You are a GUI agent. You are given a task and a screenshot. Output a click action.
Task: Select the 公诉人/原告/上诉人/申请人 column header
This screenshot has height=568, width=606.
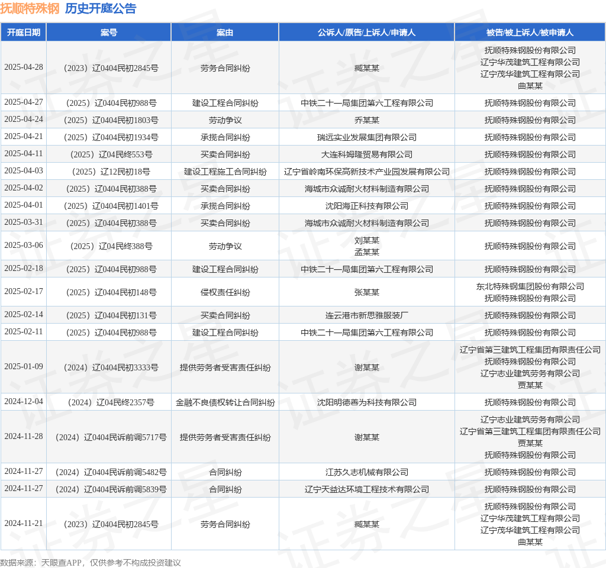click(366, 33)
